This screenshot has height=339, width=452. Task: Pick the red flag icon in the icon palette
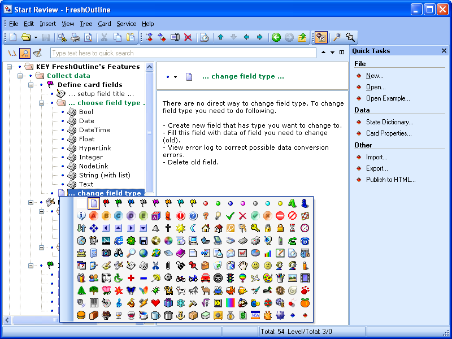(106, 203)
